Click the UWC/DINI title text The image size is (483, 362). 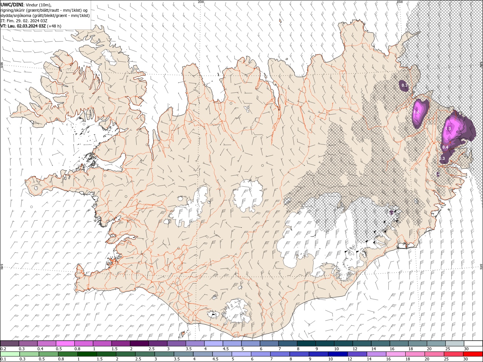click(x=12, y=4)
